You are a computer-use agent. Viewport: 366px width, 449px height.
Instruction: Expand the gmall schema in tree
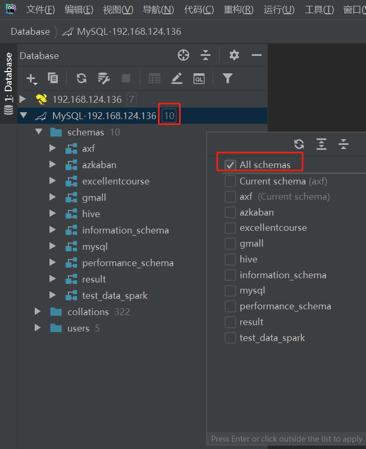tap(52, 197)
